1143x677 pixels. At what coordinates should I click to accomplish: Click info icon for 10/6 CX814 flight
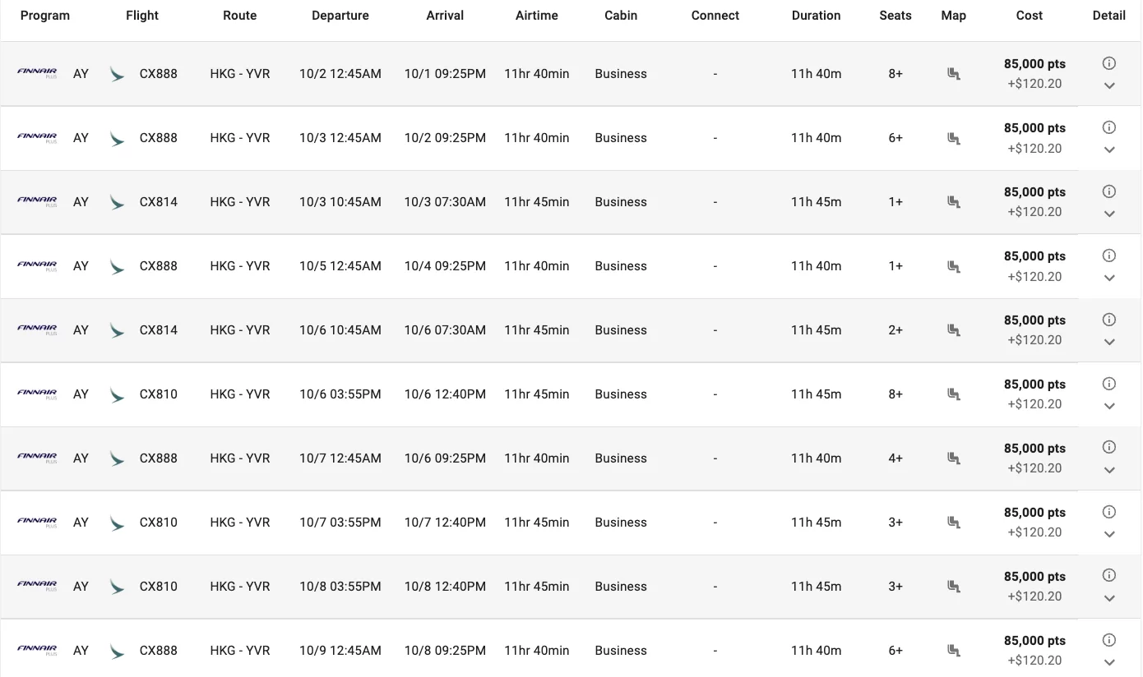[1108, 320]
